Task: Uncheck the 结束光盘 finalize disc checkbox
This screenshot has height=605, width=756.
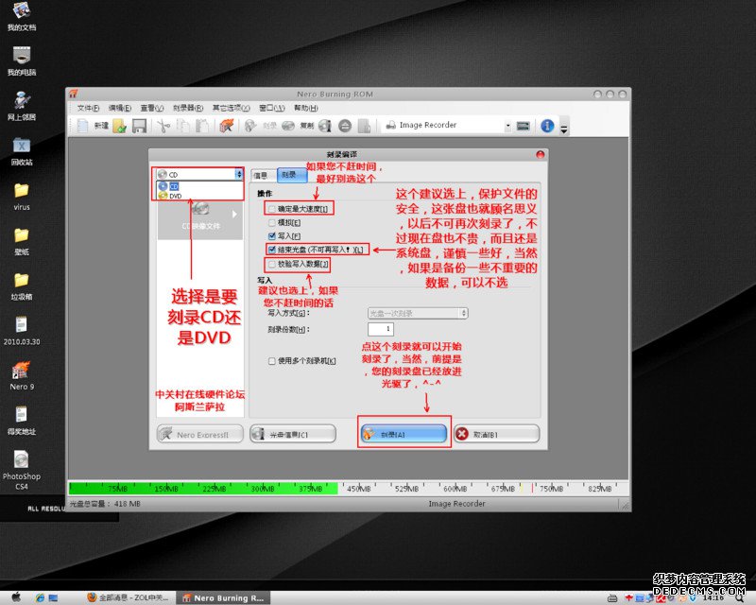Action: [x=272, y=250]
